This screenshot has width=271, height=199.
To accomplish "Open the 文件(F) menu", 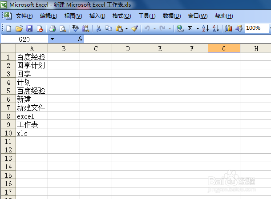I will click(24, 16).
